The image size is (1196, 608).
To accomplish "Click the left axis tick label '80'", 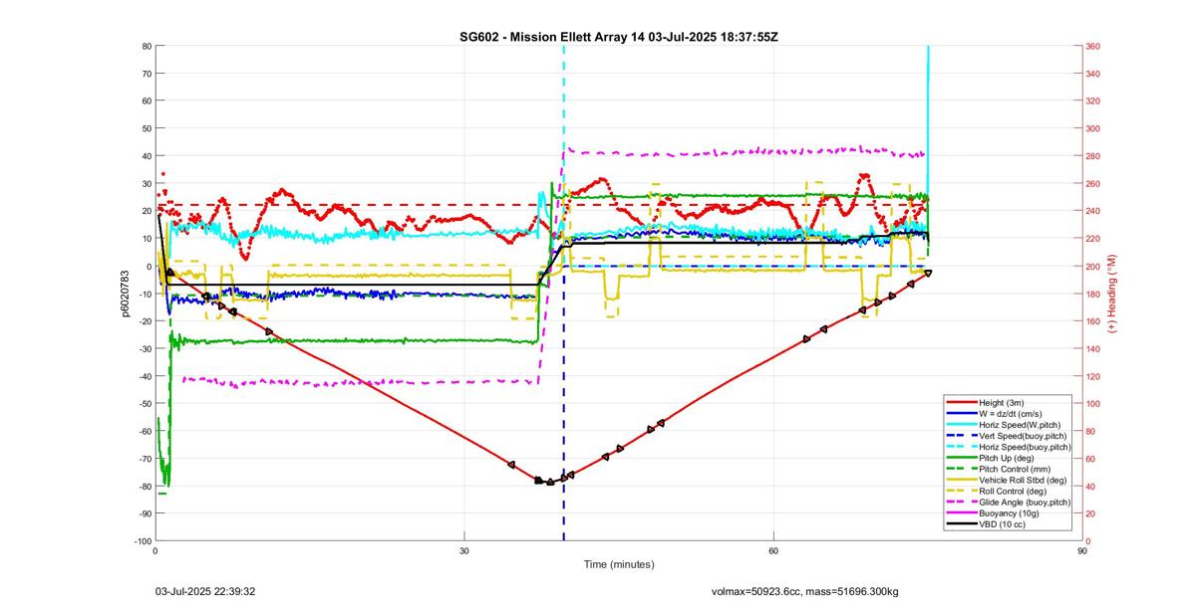I will tap(146, 46).
